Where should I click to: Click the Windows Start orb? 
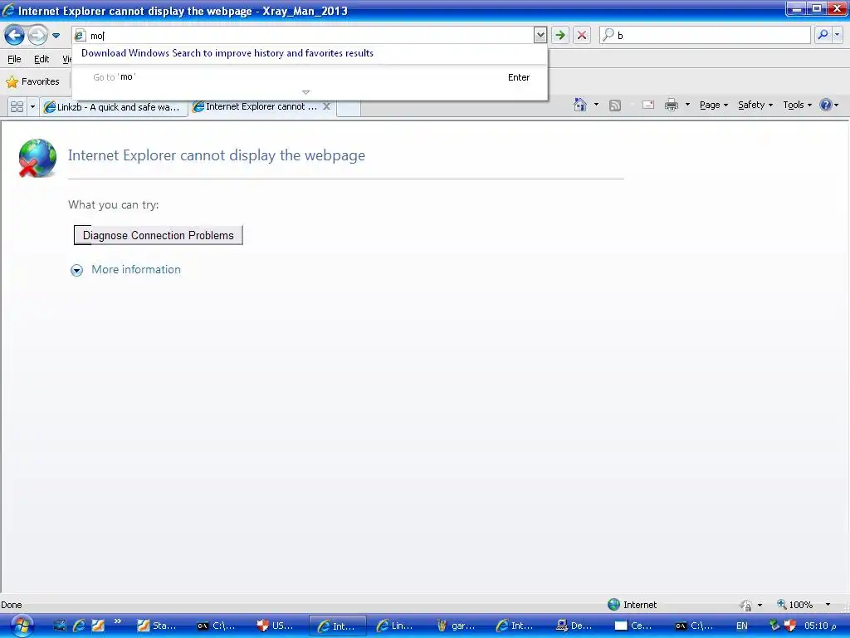pos(22,626)
